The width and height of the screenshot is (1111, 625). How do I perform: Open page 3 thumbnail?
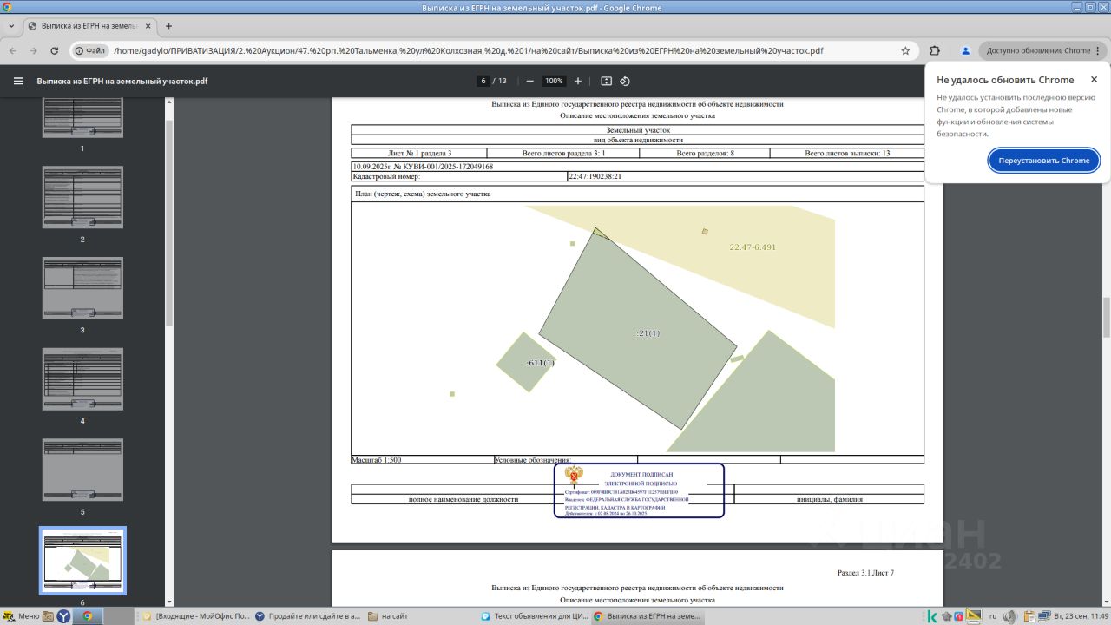click(x=82, y=288)
